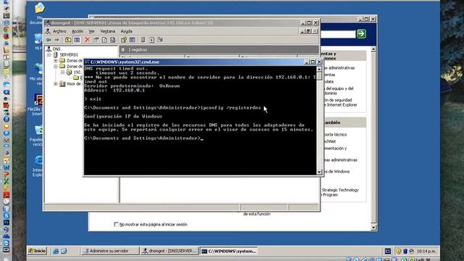Click the cmd window scroll down arrow
Viewport: 464px width, 261px height.
pyautogui.click(x=319, y=172)
